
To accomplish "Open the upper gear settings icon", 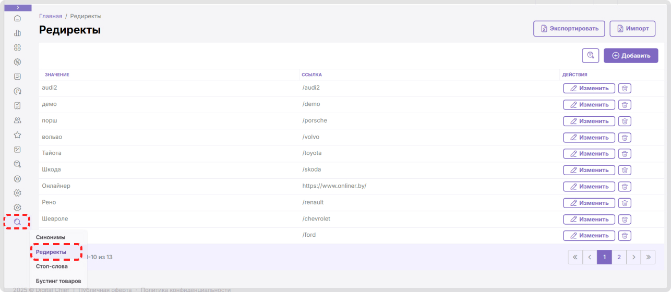I will coord(17,193).
